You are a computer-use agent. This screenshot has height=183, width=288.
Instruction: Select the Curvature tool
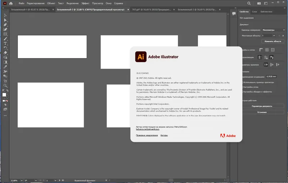(5, 29)
